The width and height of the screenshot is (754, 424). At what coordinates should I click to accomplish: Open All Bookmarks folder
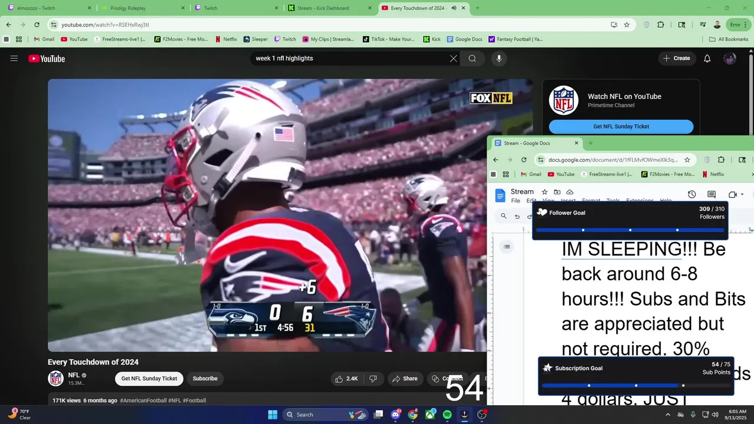pyautogui.click(x=729, y=39)
